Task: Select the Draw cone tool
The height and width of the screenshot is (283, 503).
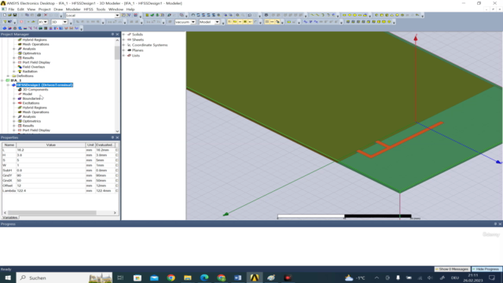Action: (392, 15)
